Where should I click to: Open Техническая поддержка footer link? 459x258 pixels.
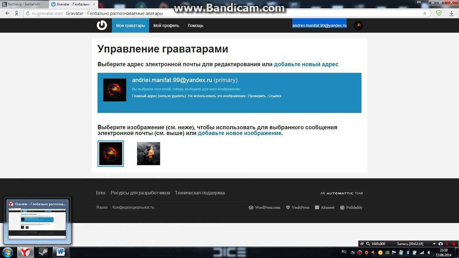(200, 193)
